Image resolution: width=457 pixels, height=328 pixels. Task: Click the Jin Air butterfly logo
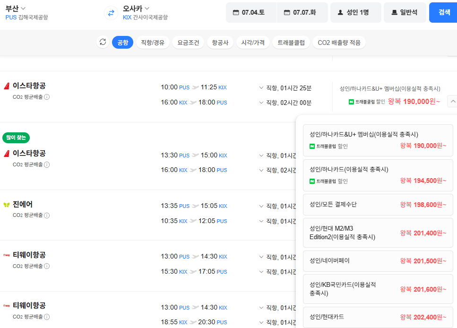tap(7, 205)
